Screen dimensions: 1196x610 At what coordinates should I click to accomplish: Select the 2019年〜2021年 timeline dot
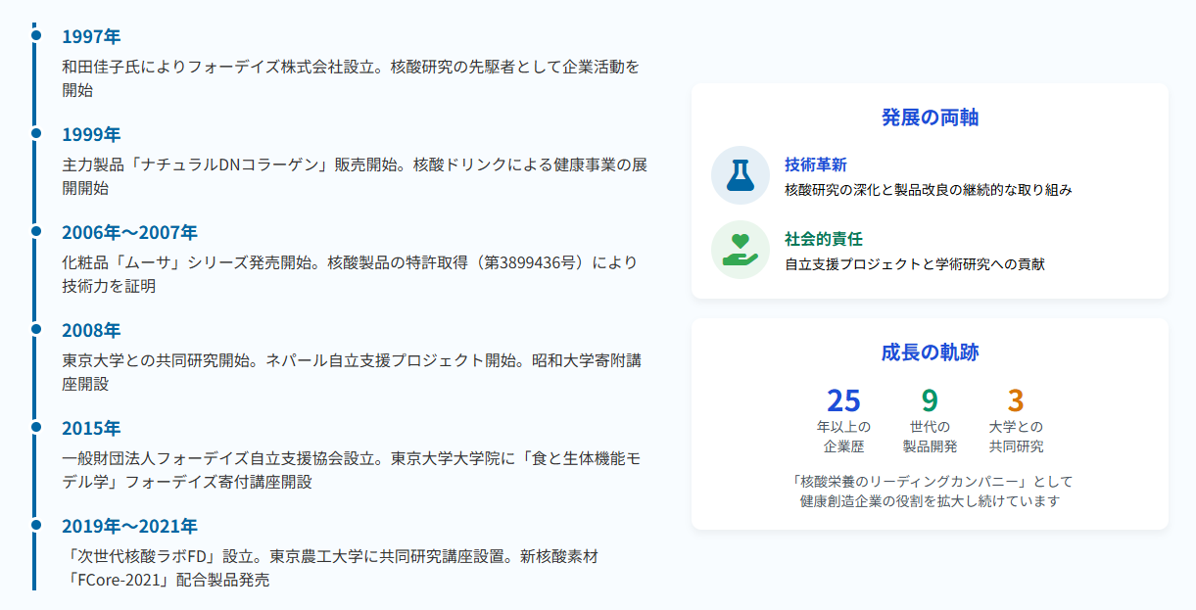point(36,525)
